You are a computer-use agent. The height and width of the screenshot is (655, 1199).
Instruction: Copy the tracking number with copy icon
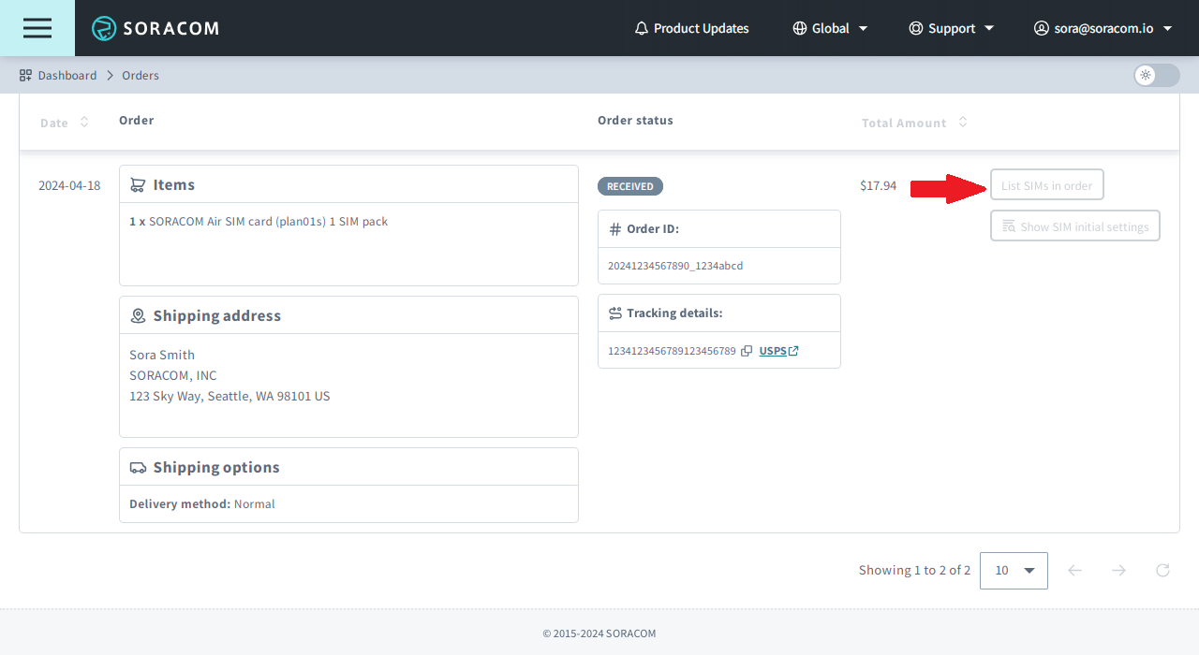(x=747, y=351)
